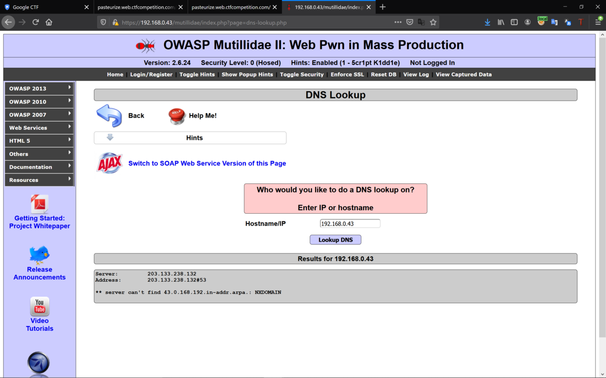The width and height of the screenshot is (606, 378).
Task: Open page actions three-dot menu
Action: [x=398, y=22]
